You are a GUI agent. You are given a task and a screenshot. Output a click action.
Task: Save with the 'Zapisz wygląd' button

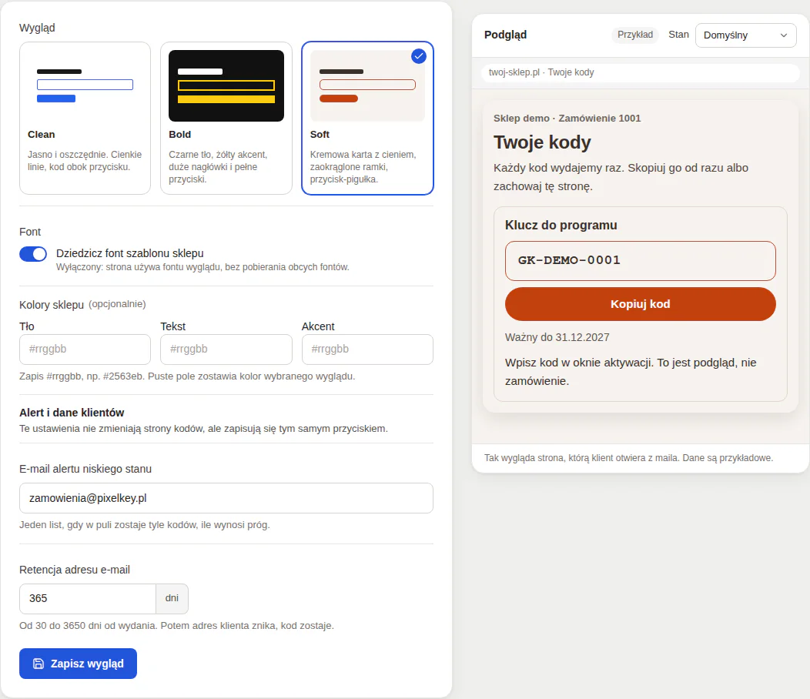click(78, 664)
